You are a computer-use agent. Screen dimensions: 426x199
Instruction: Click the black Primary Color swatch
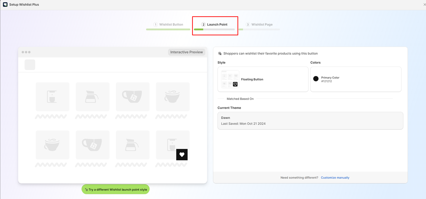[x=316, y=79]
